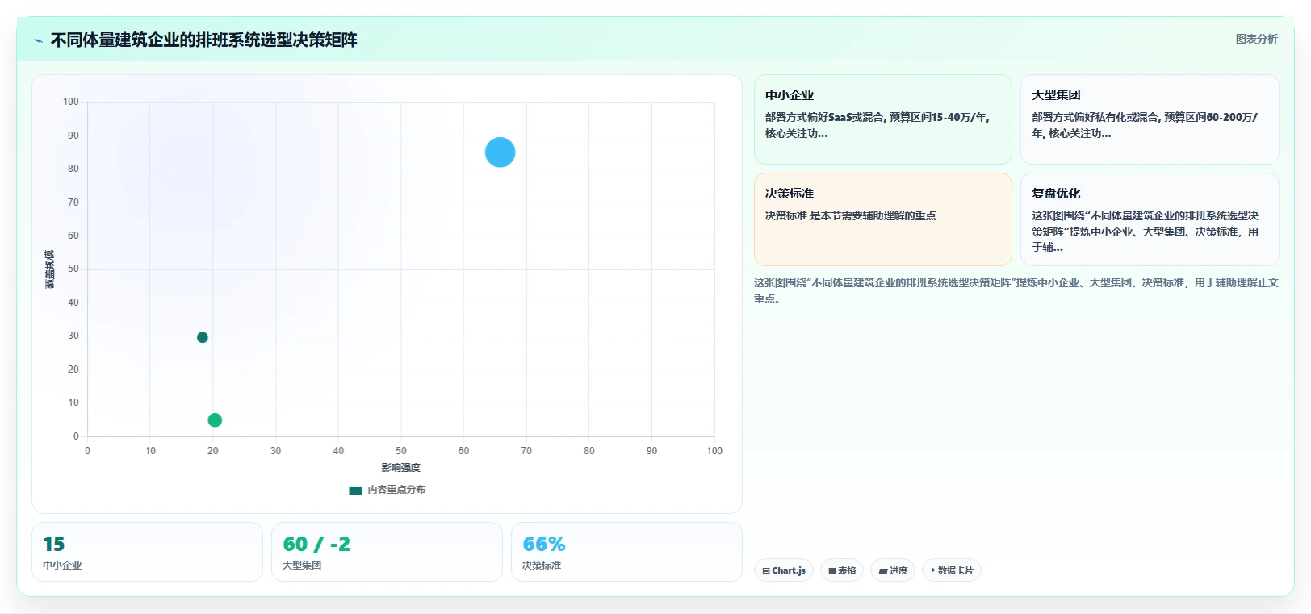
Task: Click the 图表分析 label in the header
Action: (1256, 39)
